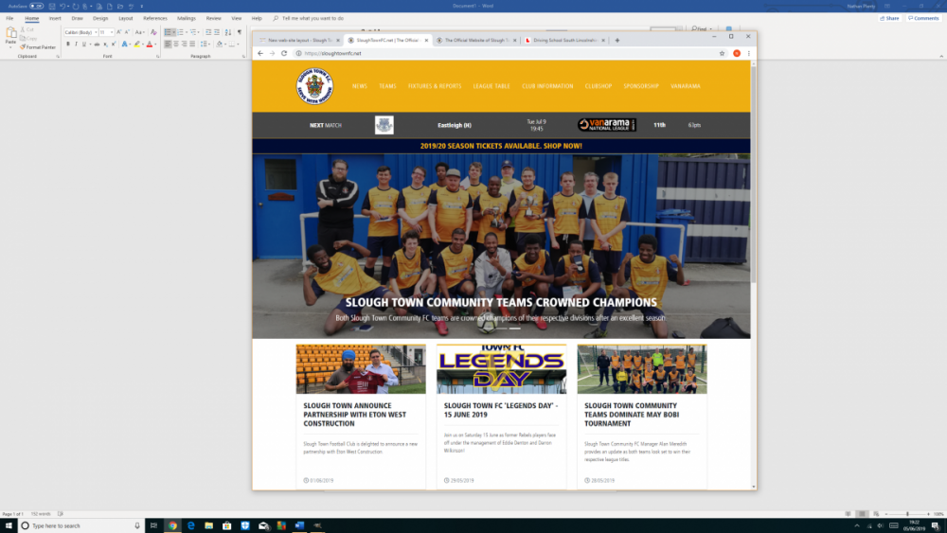Image resolution: width=947 pixels, height=533 pixels.
Task: Click the CLUBSHOP navigation link
Action: click(x=598, y=86)
